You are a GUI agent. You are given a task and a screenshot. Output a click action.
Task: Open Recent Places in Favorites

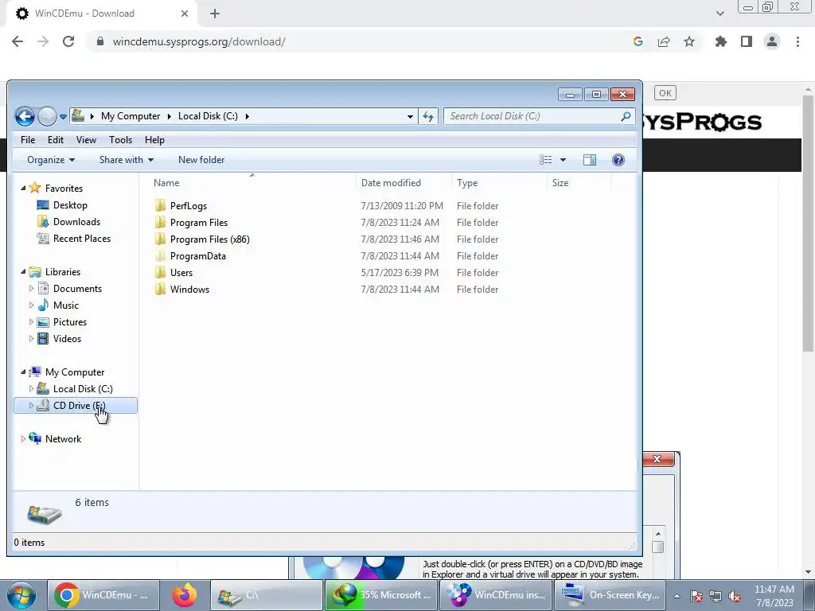point(82,239)
